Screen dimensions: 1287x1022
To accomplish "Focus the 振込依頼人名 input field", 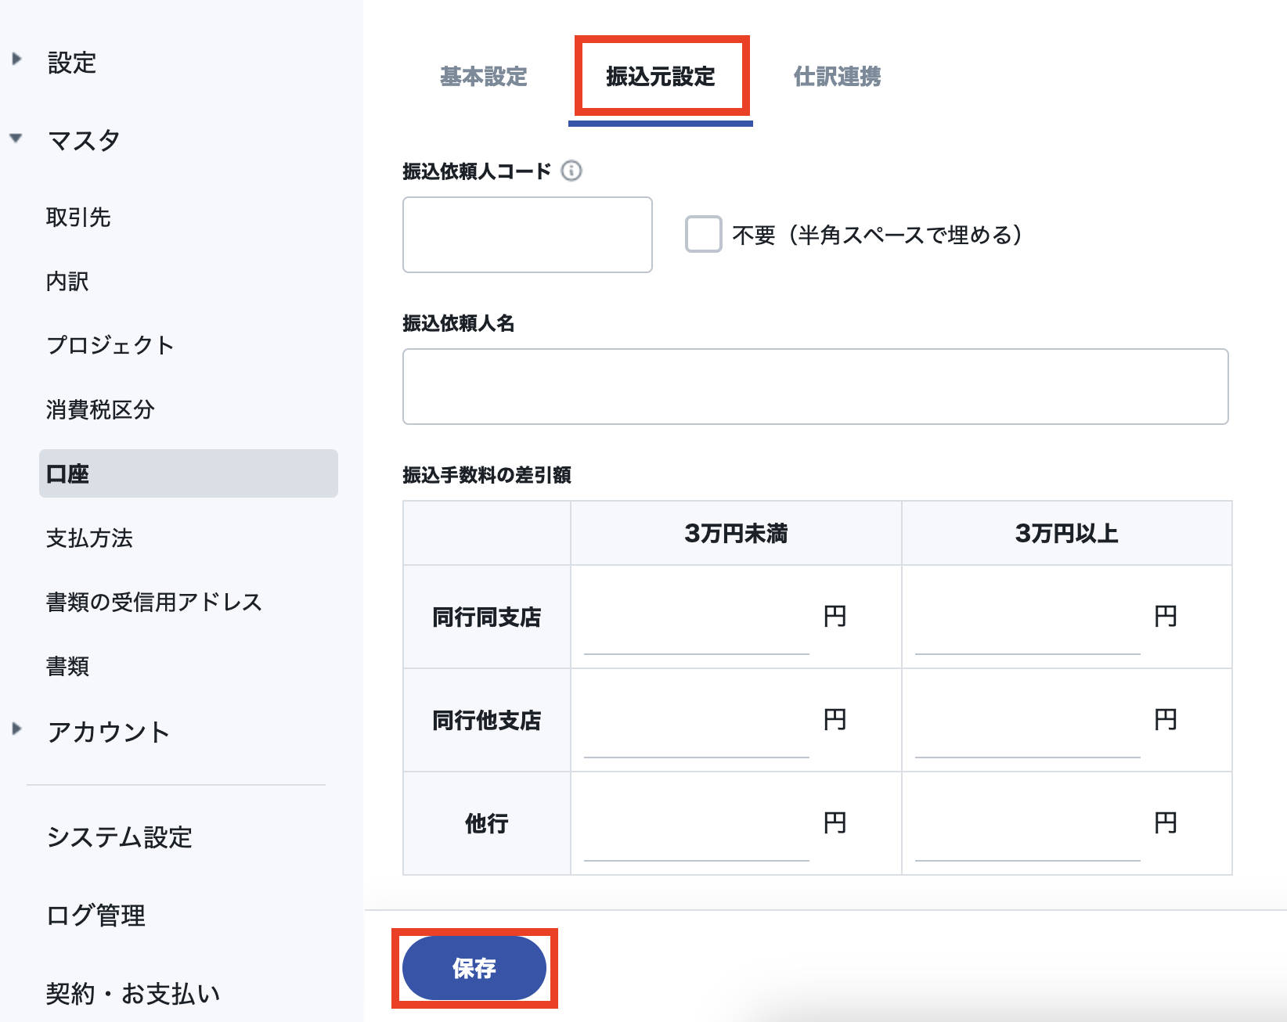I will pyautogui.click(x=815, y=387).
